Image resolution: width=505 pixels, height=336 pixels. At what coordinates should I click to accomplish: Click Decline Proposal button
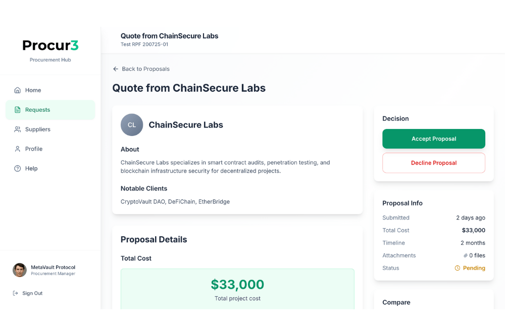pos(433,163)
